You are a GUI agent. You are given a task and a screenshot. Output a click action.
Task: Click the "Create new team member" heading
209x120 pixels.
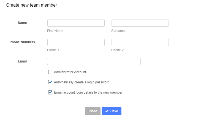32,5
